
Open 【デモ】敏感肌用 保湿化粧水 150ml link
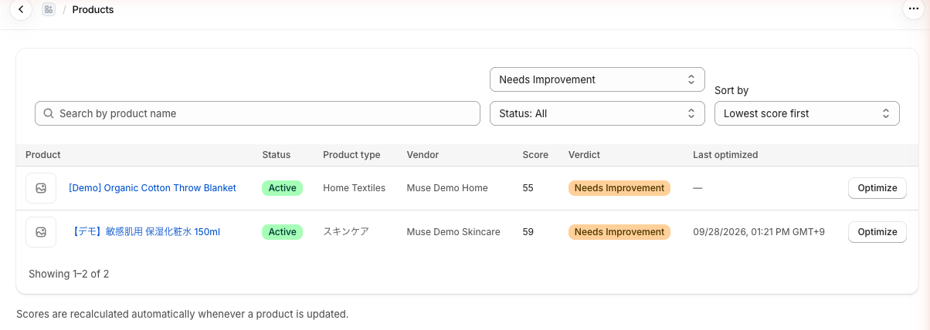144,232
